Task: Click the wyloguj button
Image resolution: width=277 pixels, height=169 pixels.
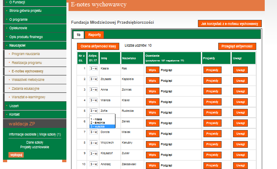Action: point(16,155)
